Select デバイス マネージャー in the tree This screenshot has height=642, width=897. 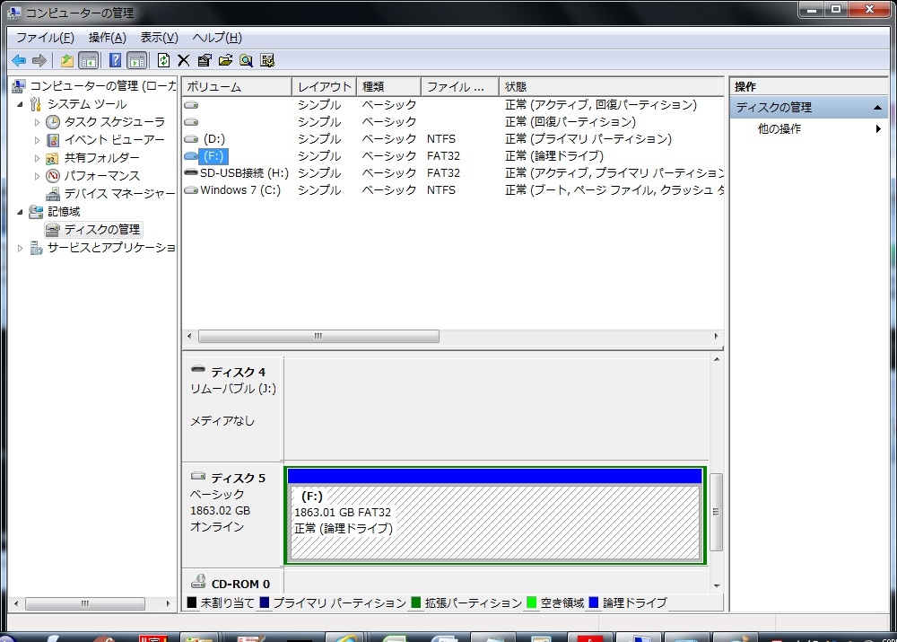click(118, 194)
